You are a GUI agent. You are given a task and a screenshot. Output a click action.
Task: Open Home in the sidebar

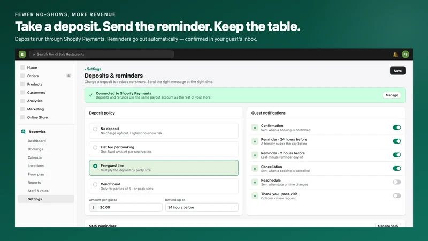tap(32, 67)
